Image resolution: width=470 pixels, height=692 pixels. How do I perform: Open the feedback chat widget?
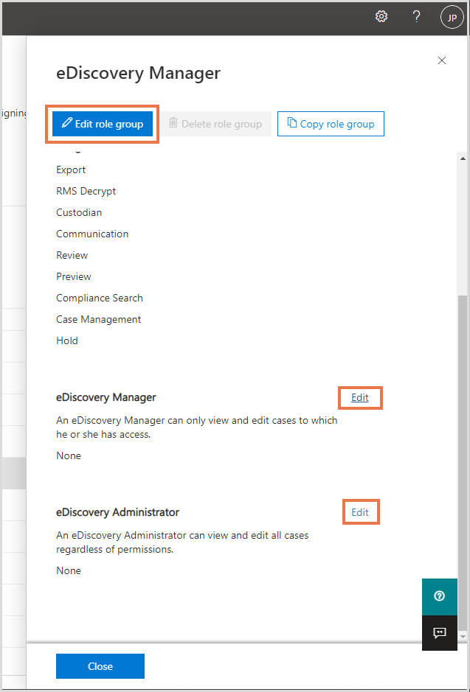[x=439, y=633]
